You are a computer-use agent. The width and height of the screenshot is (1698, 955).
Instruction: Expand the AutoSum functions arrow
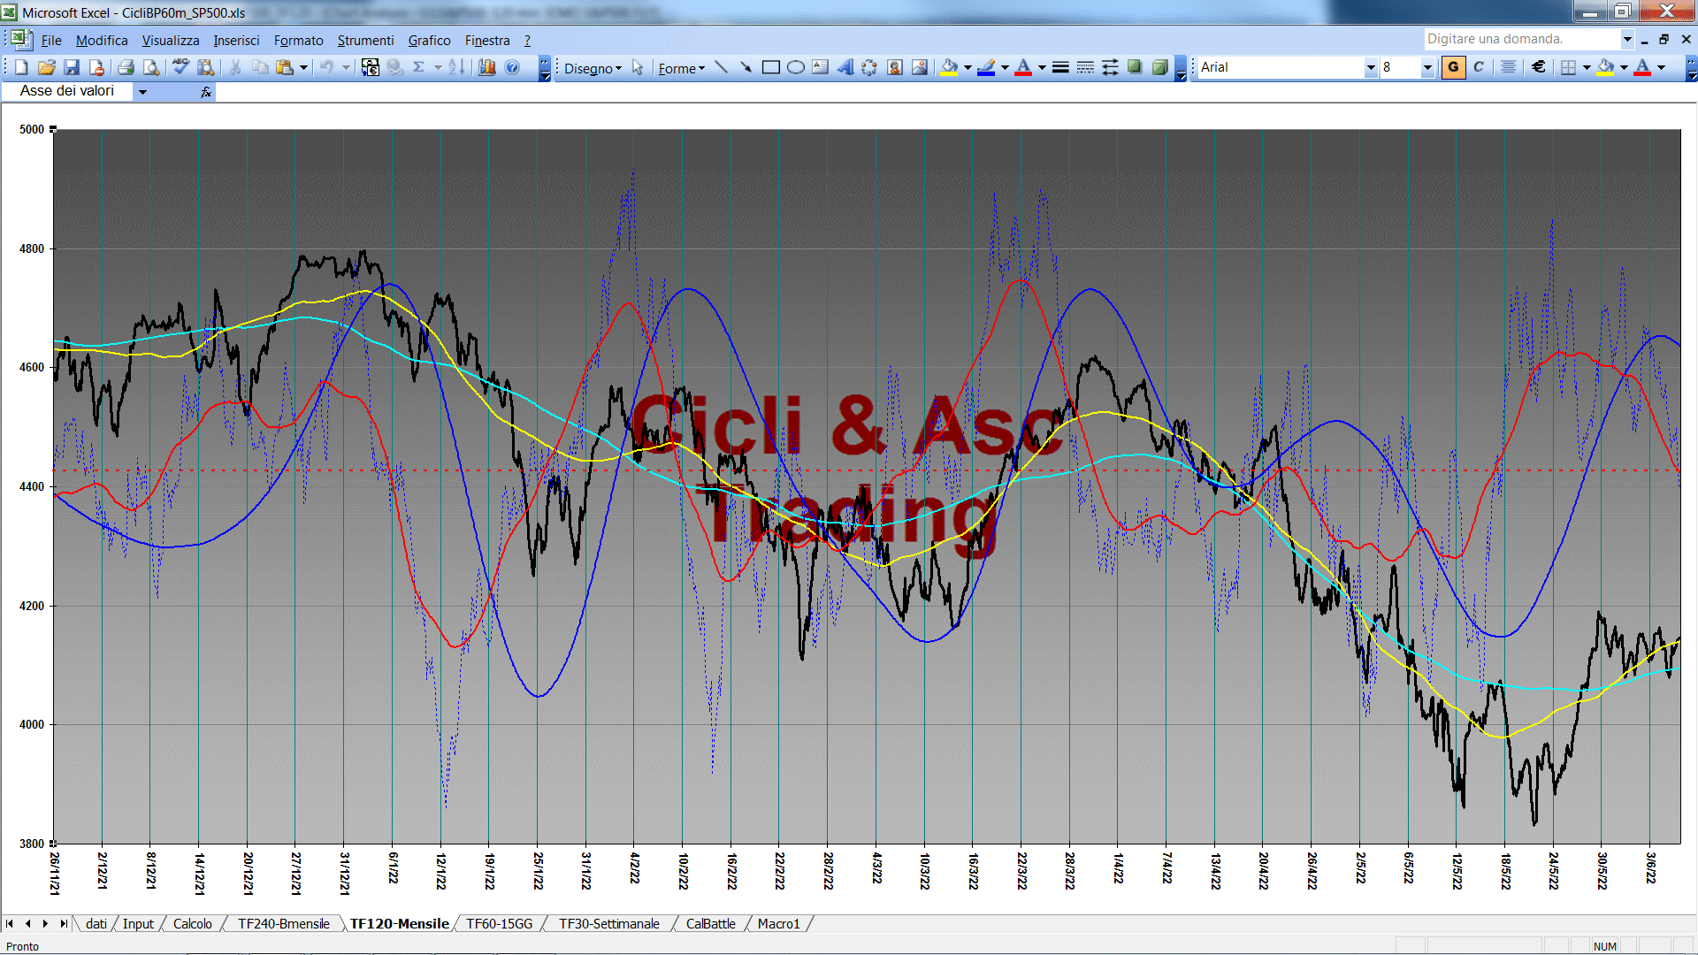click(437, 67)
